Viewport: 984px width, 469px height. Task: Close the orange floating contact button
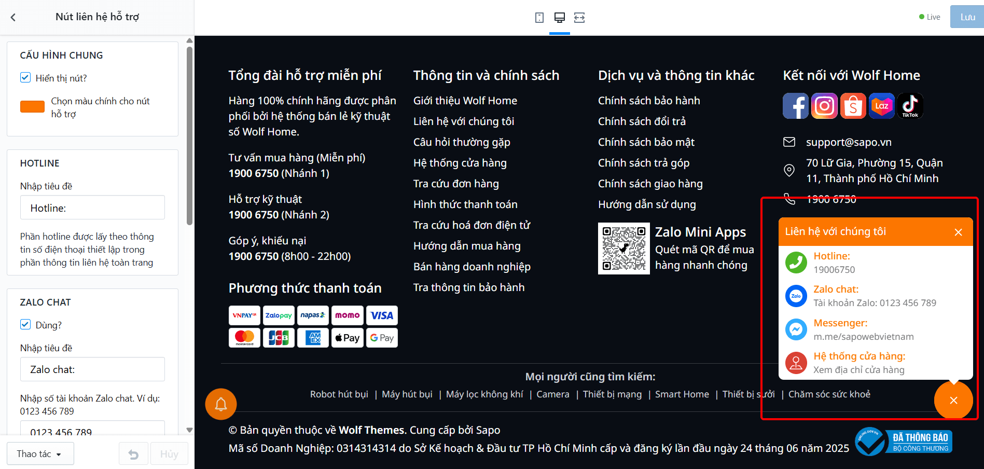click(953, 400)
